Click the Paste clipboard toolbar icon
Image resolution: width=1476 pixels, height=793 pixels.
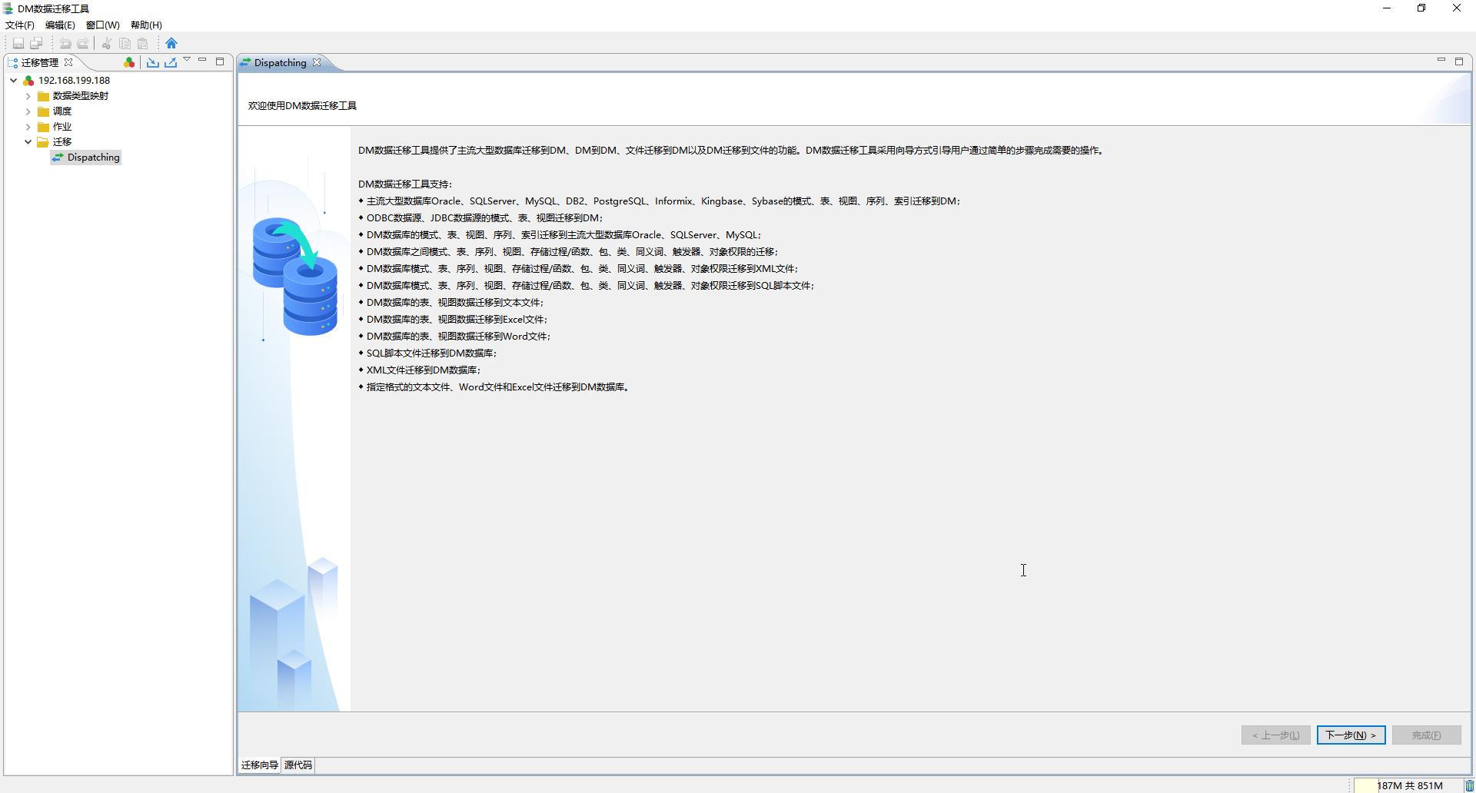point(142,44)
